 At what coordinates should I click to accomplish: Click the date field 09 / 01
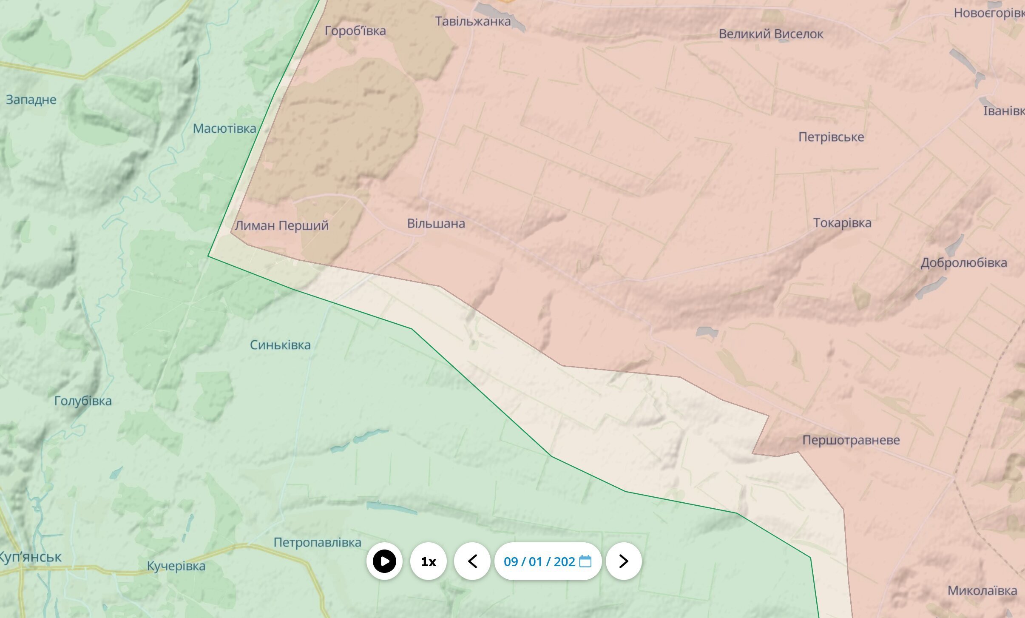click(539, 561)
